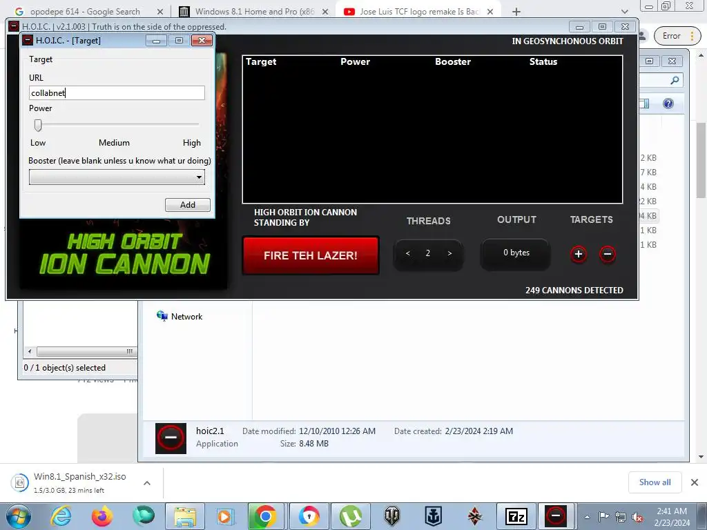Close the Windows 8.1 Home and Pro tab

pyautogui.click(x=325, y=12)
